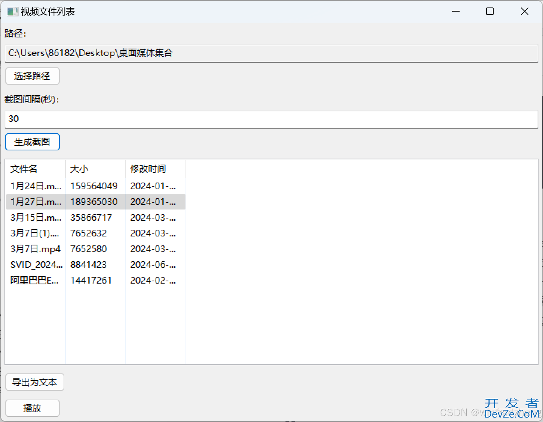
Task: Select the 3月7日(1) file entry
Action: (x=35, y=233)
